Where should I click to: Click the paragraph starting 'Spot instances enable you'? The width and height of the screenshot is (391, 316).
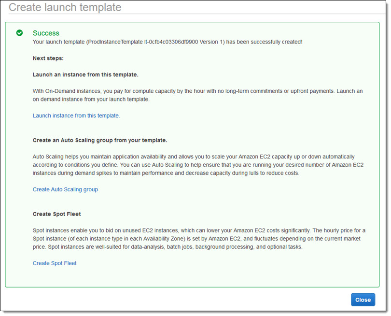(x=193, y=239)
